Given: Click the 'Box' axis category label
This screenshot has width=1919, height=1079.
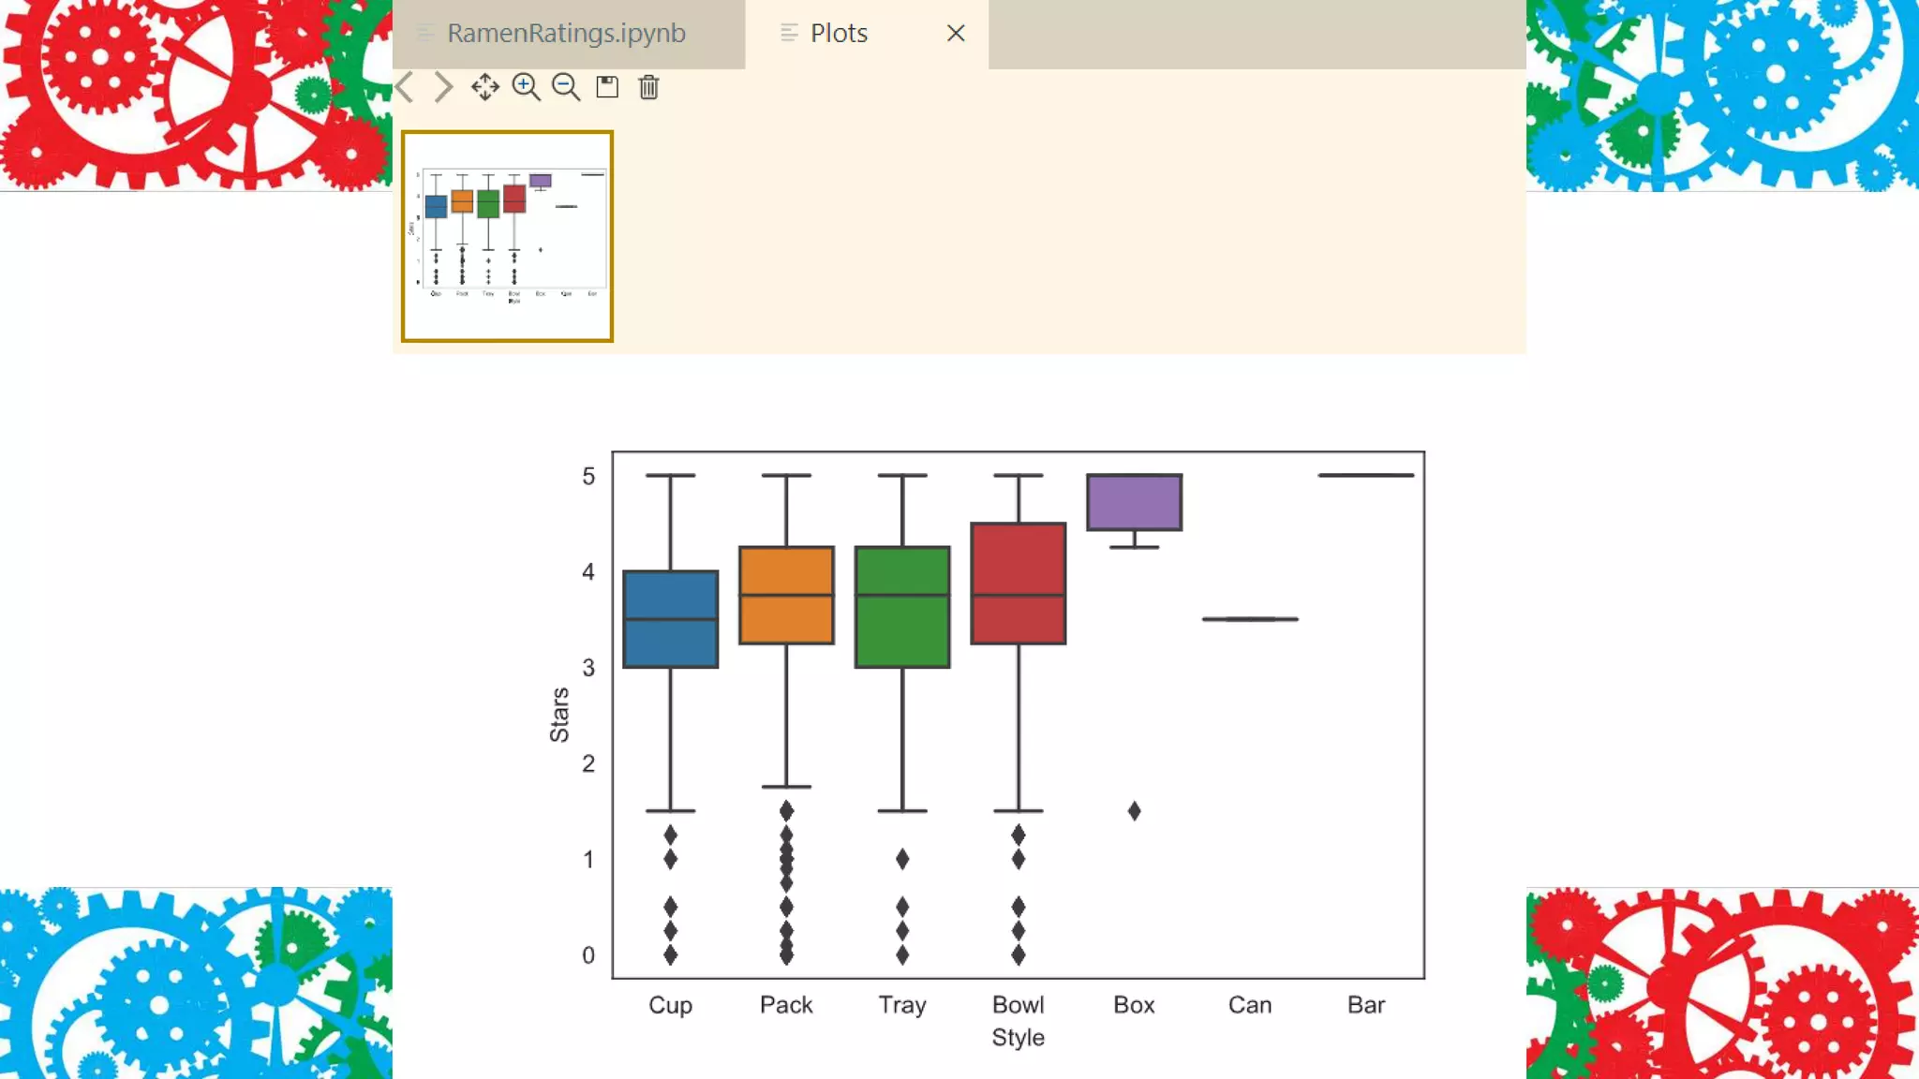Looking at the screenshot, I should 1134,1005.
